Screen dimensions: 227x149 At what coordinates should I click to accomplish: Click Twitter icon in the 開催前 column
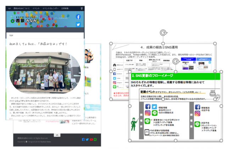[154, 107]
